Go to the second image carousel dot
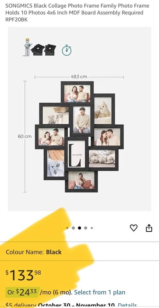This screenshot has width=159, height=308. click(x=73, y=228)
